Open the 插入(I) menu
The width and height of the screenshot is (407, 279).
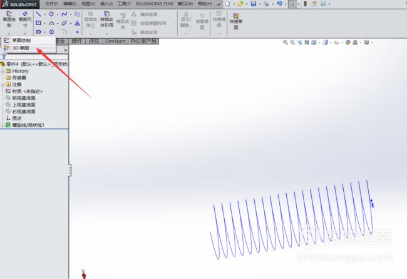(x=106, y=4)
